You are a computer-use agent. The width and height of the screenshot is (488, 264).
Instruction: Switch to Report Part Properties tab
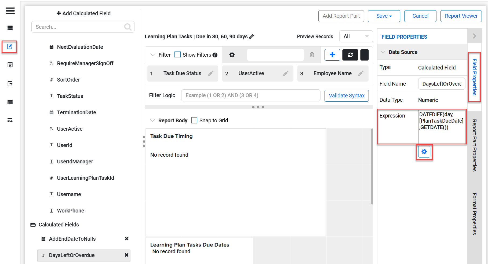474,145
